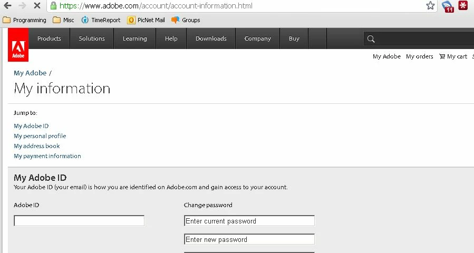Open the Programming bookmarks folder
Image resolution: width=474 pixels, height=253 pixels.
pyautogui.click(x=24, y=20)
